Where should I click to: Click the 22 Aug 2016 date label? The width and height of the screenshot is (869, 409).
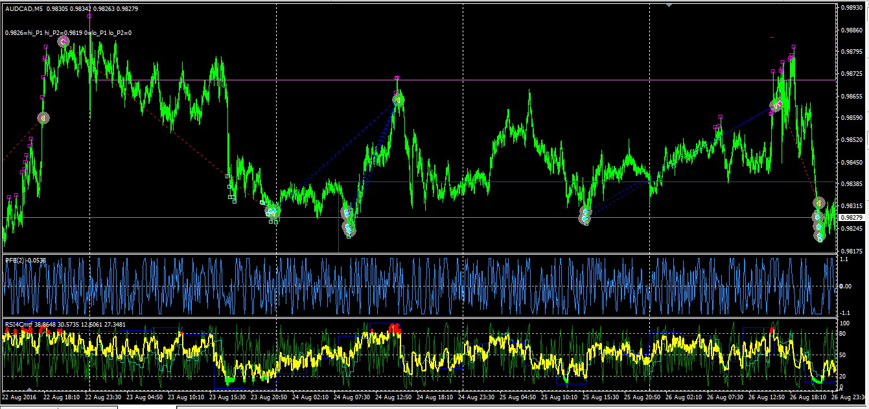click(x=17, y=397)
